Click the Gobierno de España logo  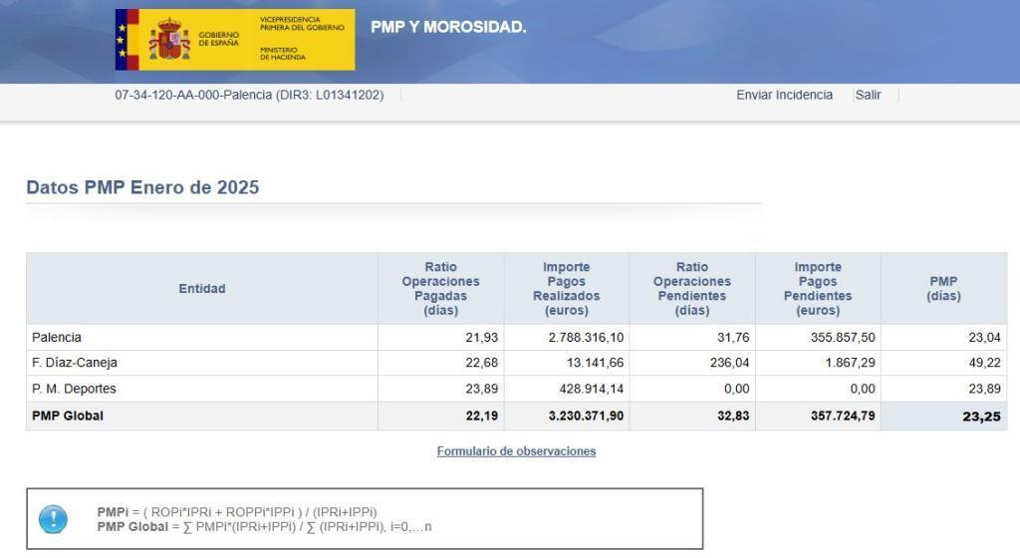pos(234,40)
